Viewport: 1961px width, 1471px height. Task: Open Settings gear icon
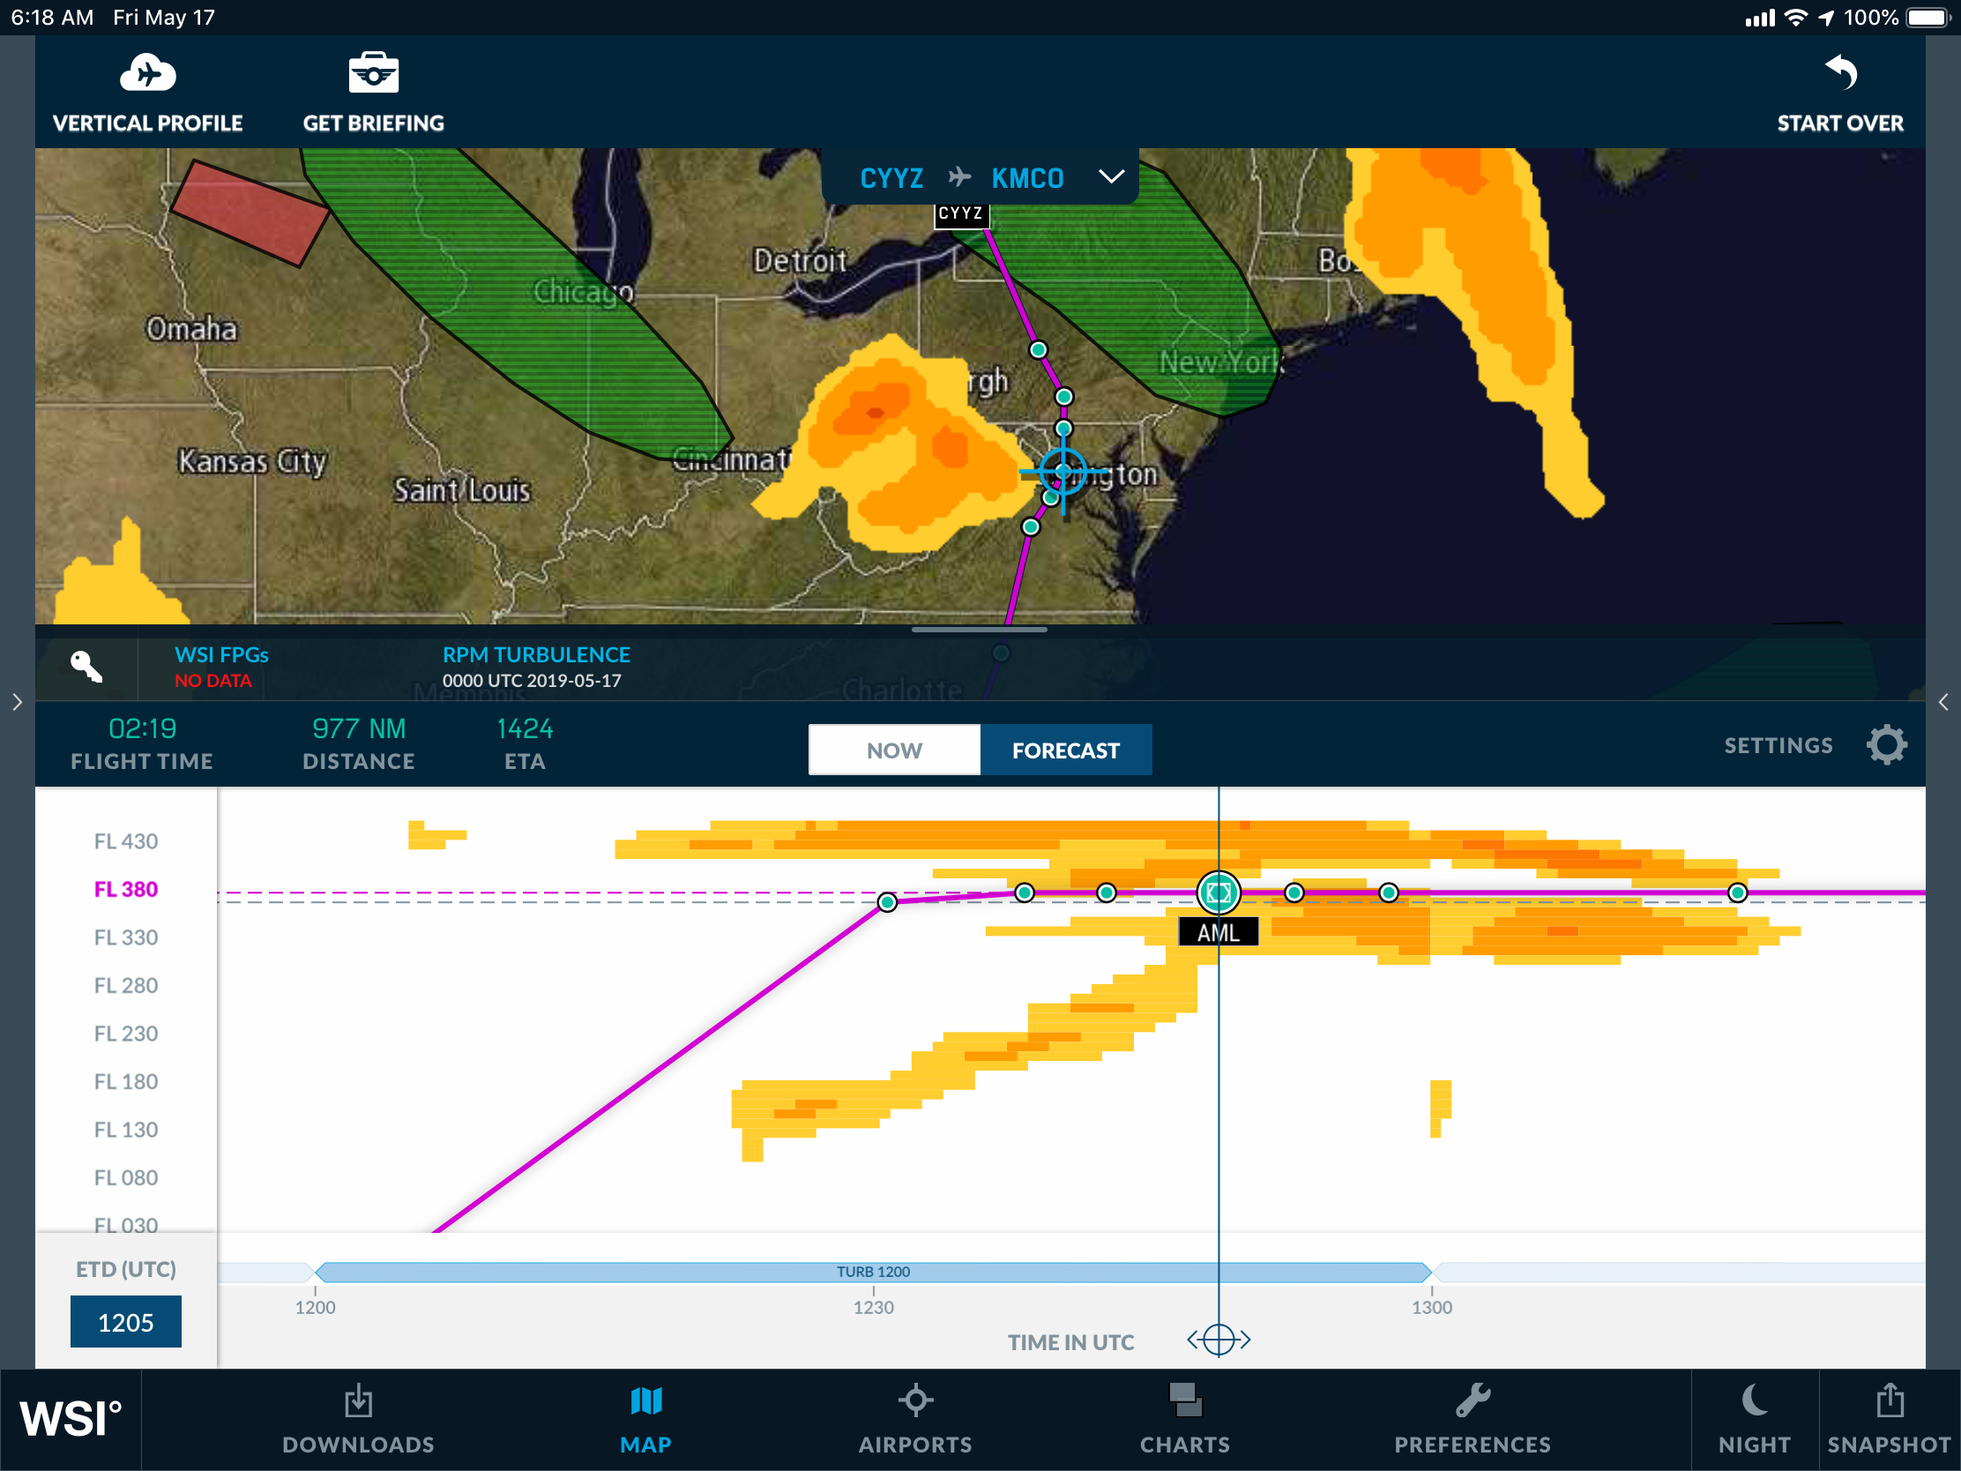point(1886,745)
